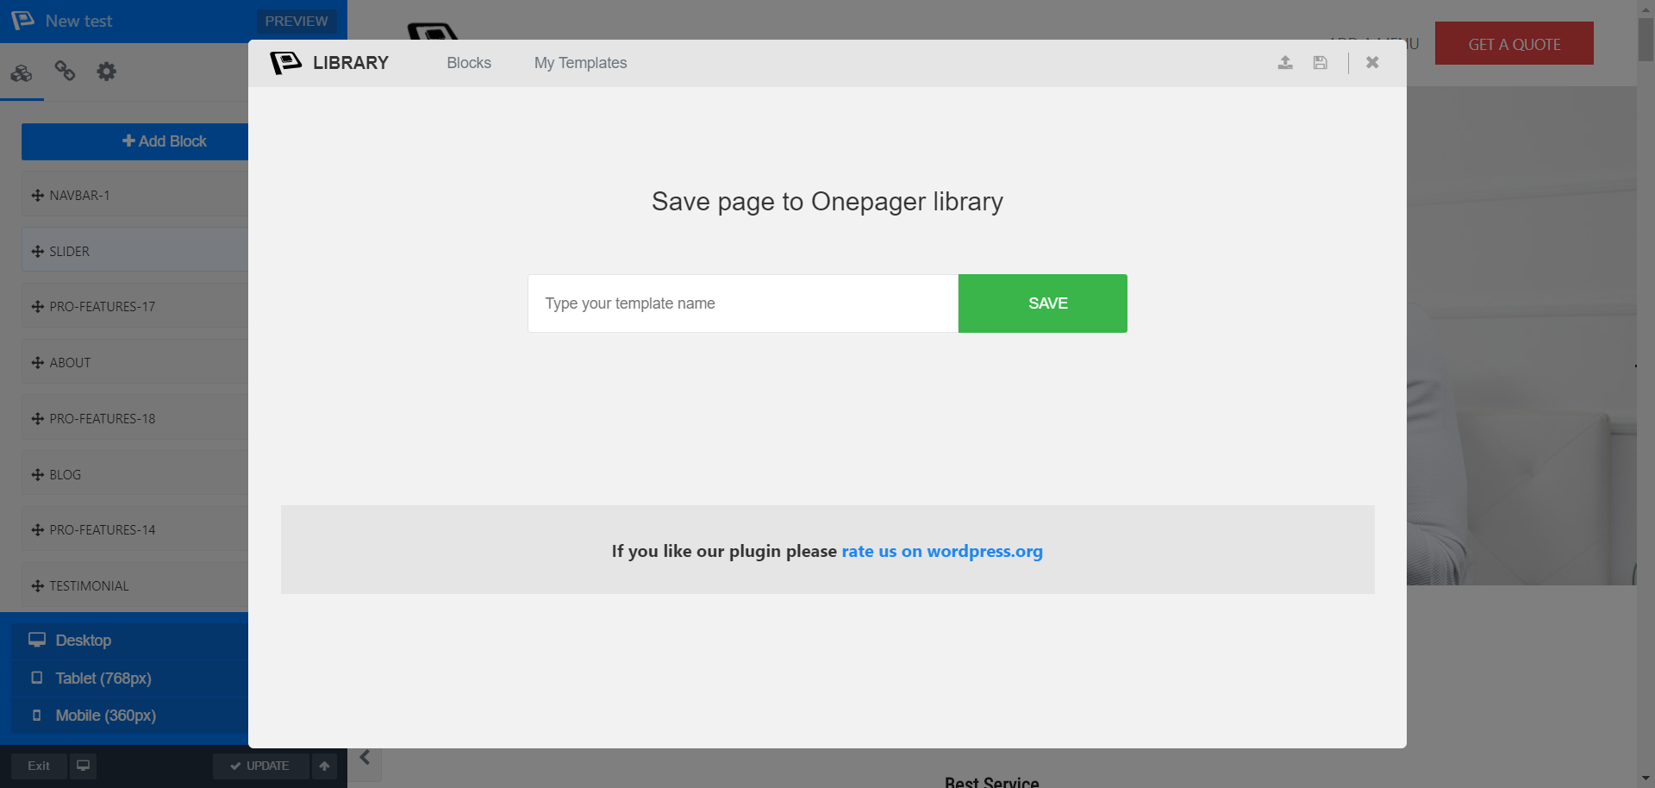Switch to the My Templates tab

click(x=580, y=63)
